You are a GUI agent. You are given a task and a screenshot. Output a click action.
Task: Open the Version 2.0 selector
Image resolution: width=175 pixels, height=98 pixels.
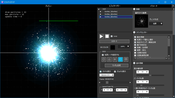click(107, 75)
